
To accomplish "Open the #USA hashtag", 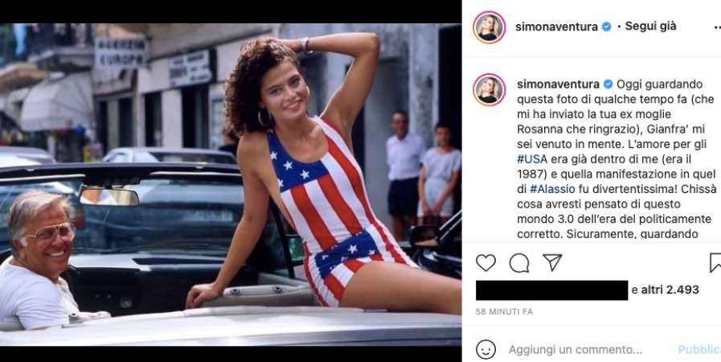I will [x=532, y=159].
